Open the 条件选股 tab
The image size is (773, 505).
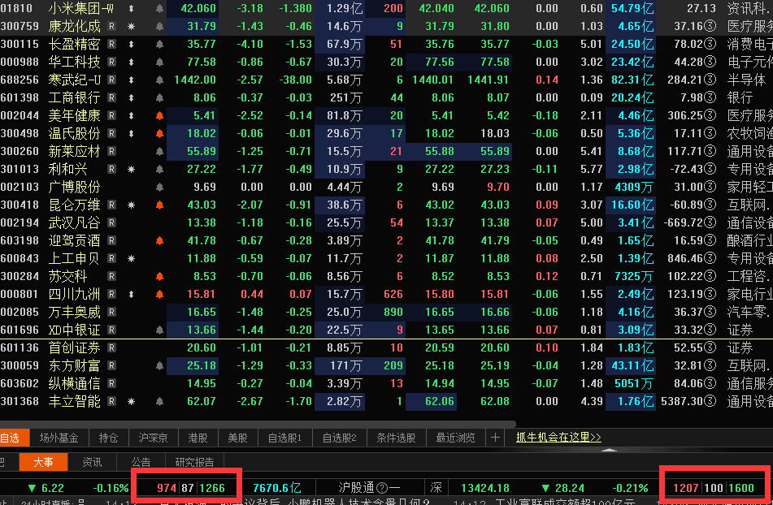tap(397, 438)
